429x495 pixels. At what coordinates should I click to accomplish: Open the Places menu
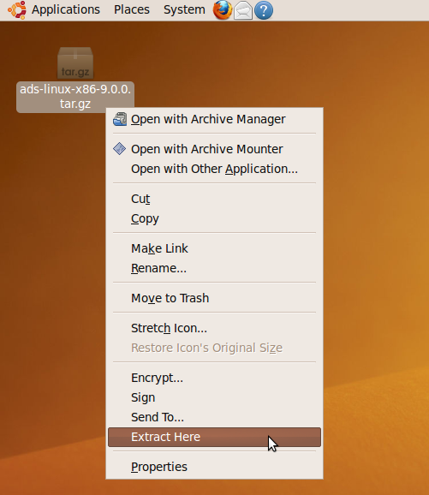coord(132,9)
